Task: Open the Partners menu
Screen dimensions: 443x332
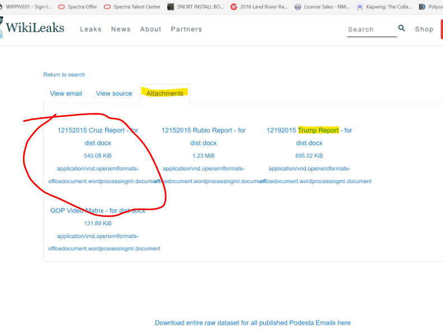Action: [186, 29]
